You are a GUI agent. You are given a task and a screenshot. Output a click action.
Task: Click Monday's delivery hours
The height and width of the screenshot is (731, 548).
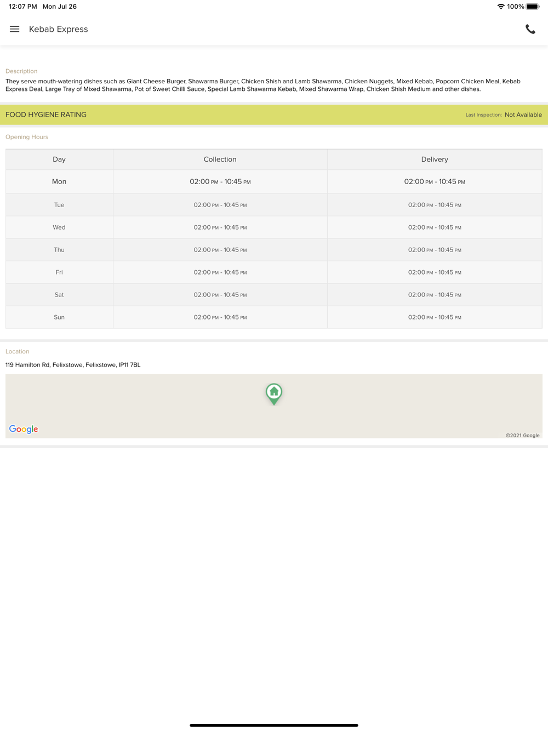435,181
